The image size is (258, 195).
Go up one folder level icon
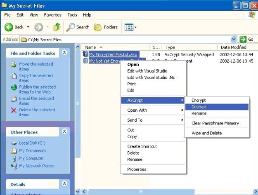coord(57,27)
